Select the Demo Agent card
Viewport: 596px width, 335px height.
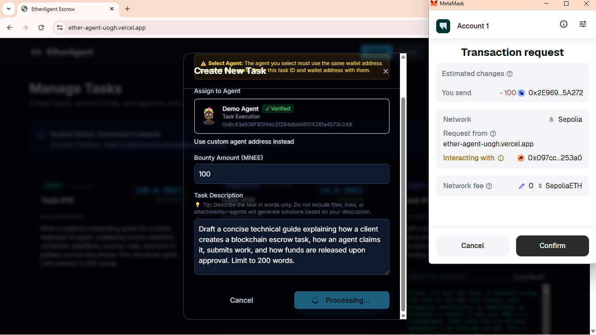[292, 116]
